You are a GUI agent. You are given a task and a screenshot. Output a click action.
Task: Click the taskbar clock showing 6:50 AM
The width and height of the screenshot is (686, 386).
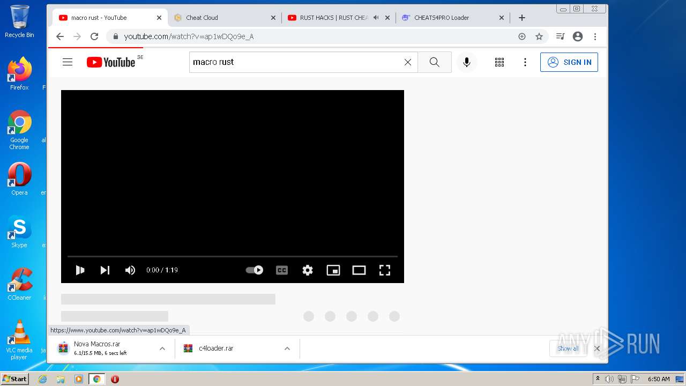pyautogui.click(x=659, y=379)
